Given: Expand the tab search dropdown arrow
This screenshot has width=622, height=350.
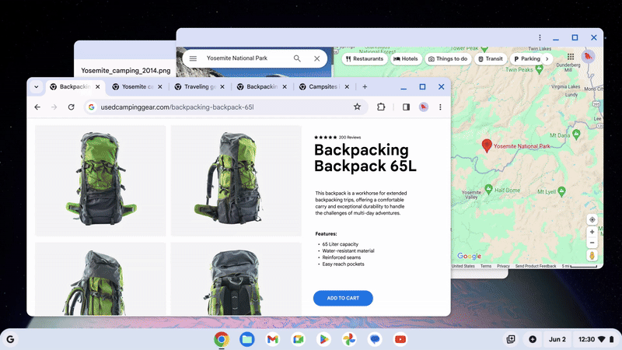Looking at the screenshot, I should pyautogui.click(x=36, y=87).
